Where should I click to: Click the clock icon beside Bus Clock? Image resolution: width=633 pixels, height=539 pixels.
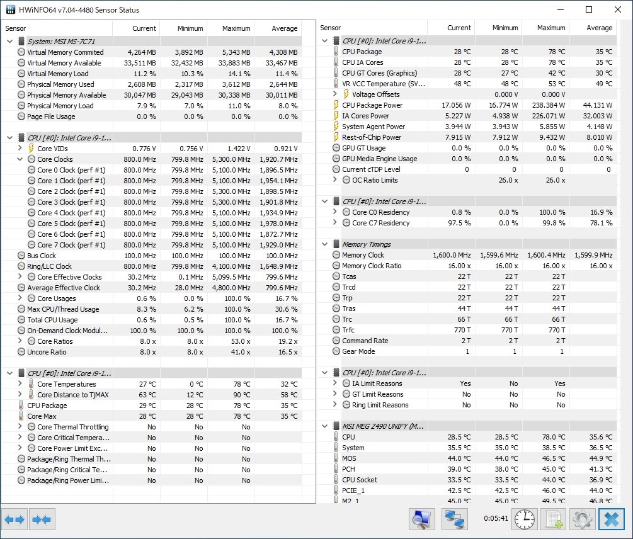point(21,256)
